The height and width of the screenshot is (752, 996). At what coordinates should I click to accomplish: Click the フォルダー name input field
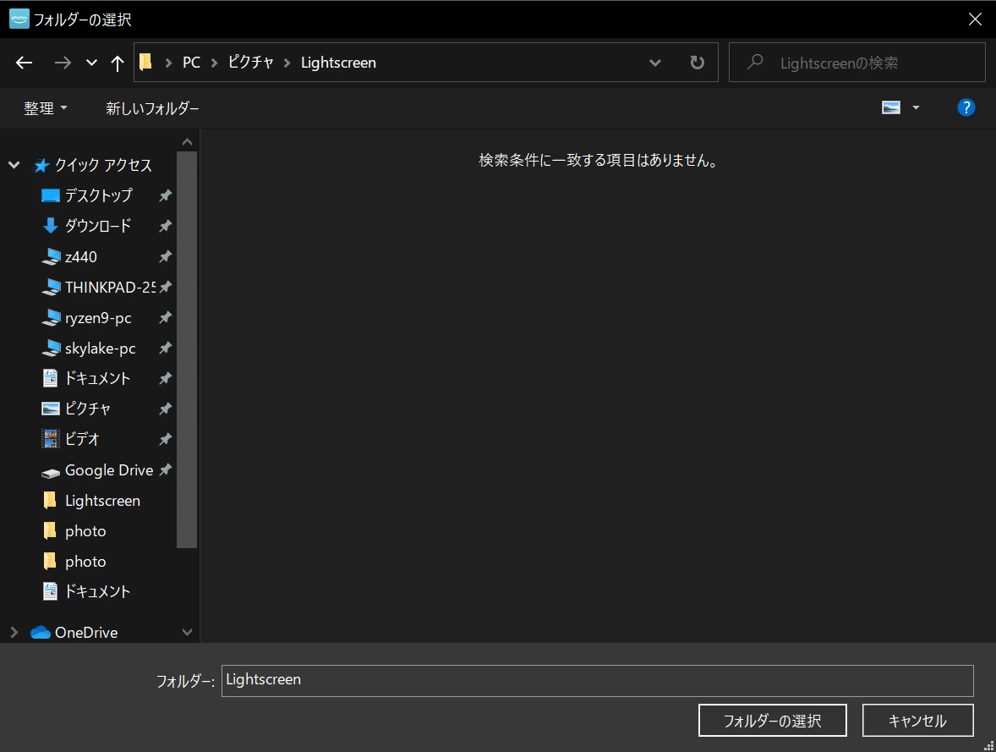(x=597, y=680)
